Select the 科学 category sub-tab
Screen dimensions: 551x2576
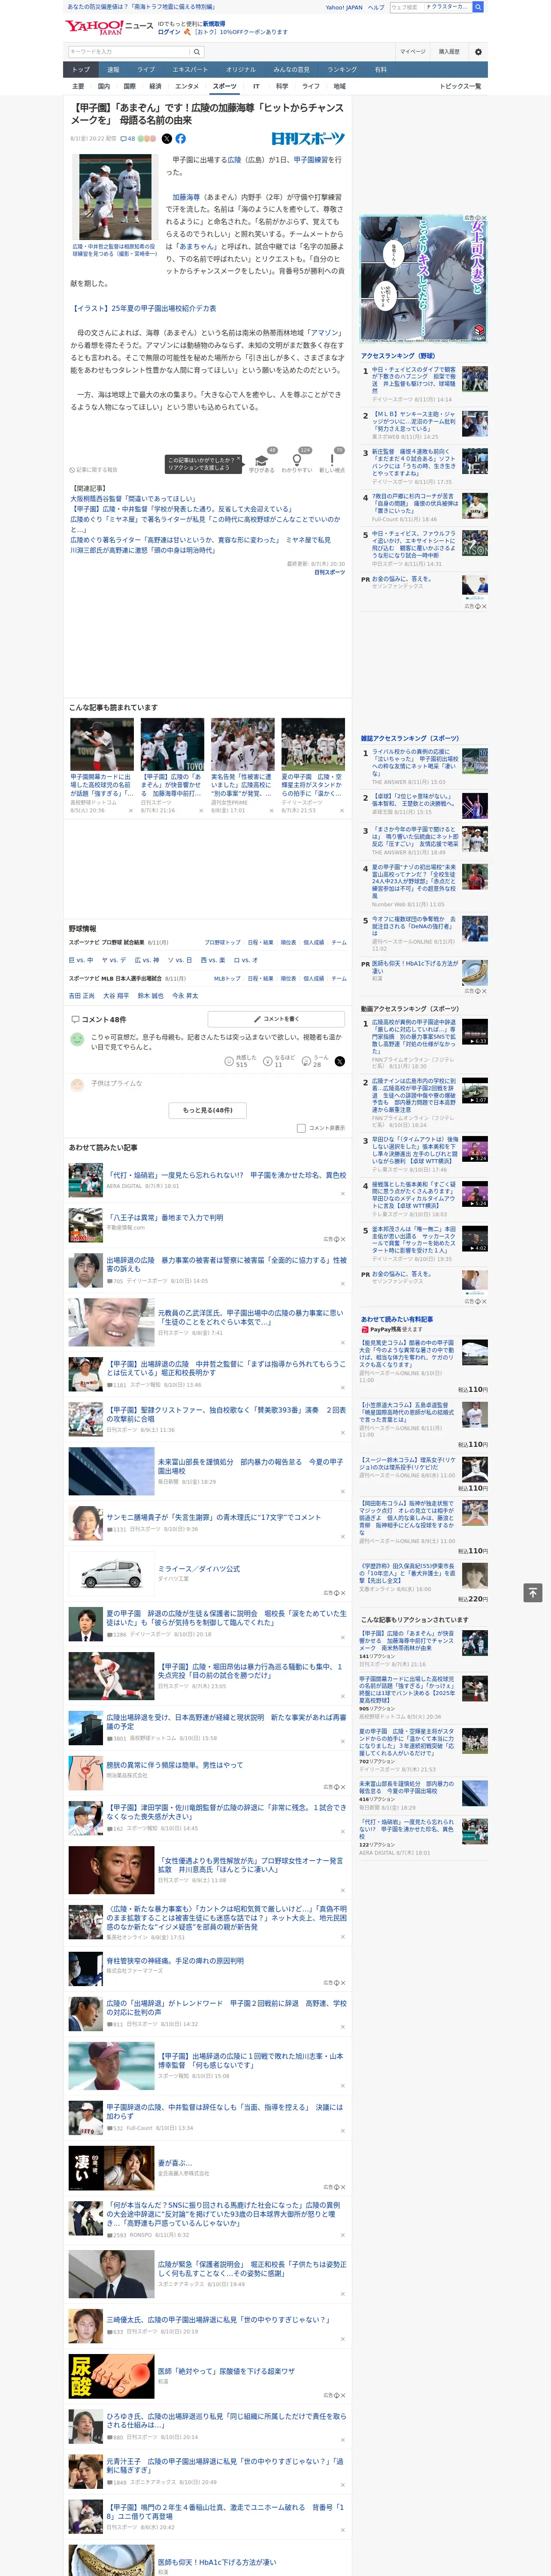click(283, 86)
